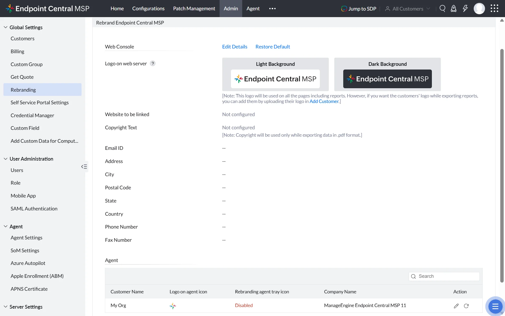Open the Patch Management tab
505x316 pixels.
194,8
